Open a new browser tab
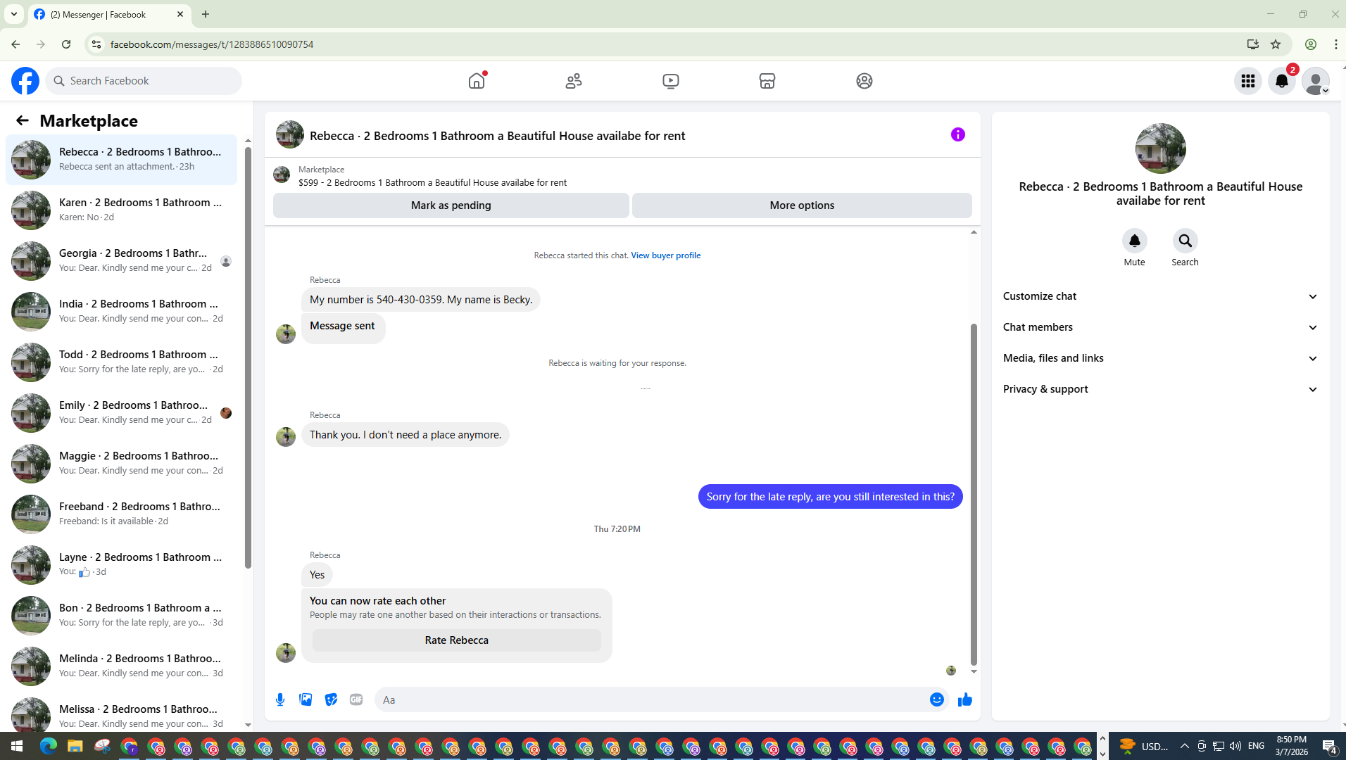 click(x=206, y=14)
